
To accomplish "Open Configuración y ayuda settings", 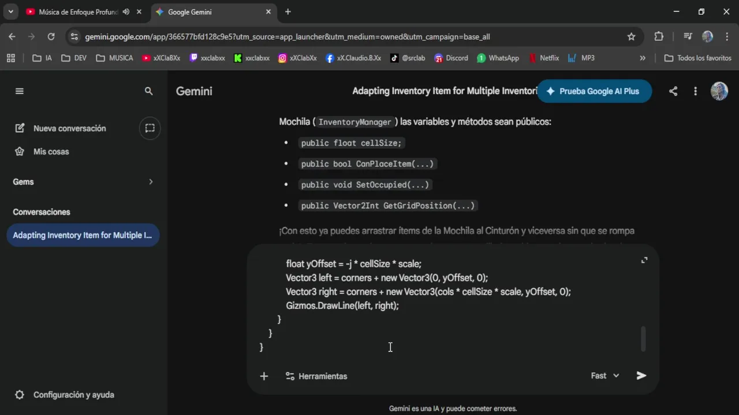I will 73,395.
